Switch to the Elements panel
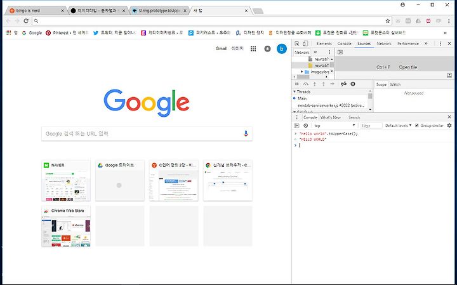 (x=324, y=43)
